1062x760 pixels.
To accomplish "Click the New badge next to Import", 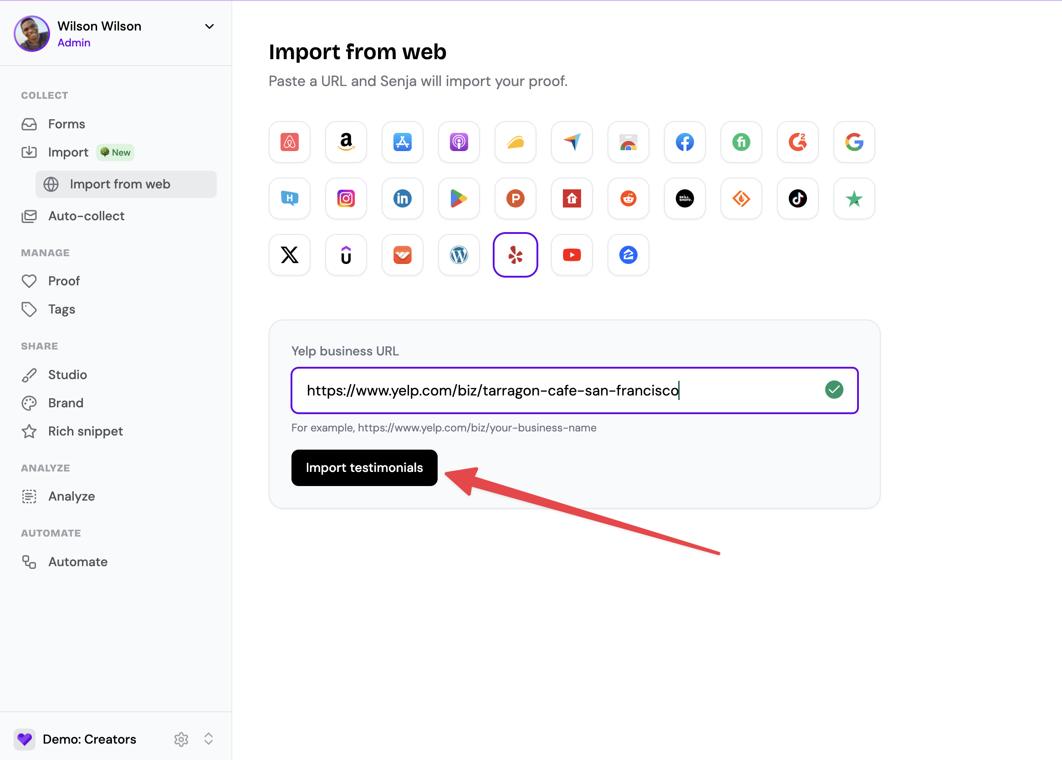I will click(115, 152).
